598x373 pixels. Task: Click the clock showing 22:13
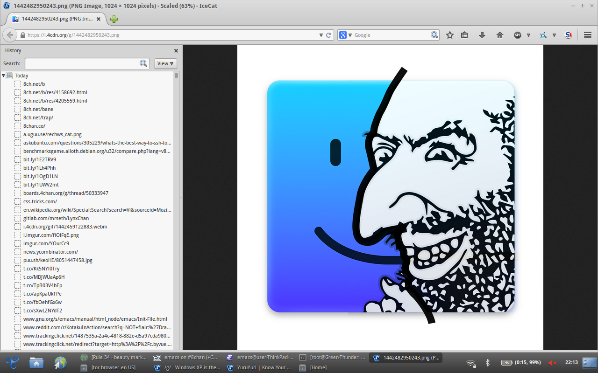(571, 362)
